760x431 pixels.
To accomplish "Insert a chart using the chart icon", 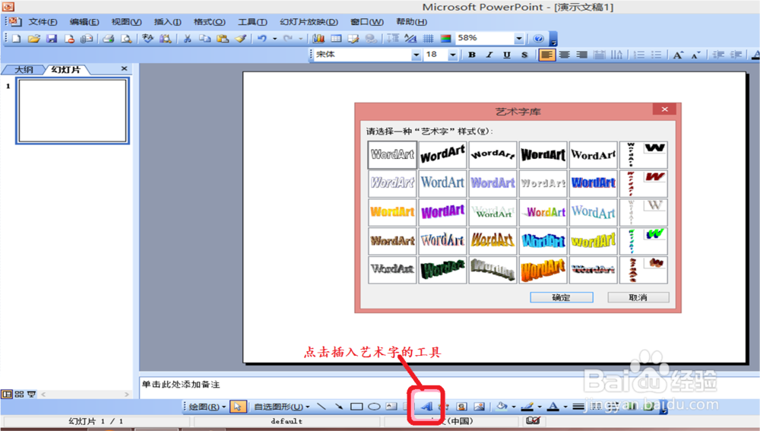I will point(318,38).
